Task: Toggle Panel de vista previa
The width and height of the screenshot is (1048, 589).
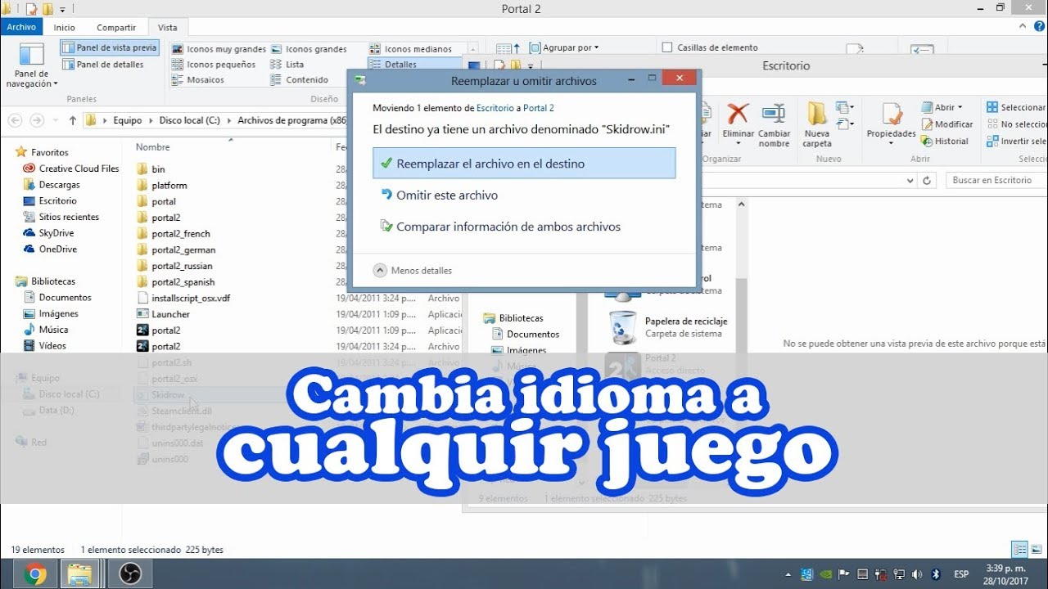Action: pyautogui.click(x=110, y=48)
